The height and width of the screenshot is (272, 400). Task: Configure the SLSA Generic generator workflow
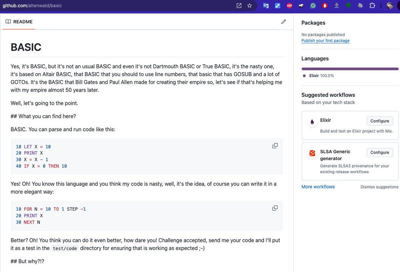click(380, 152)
